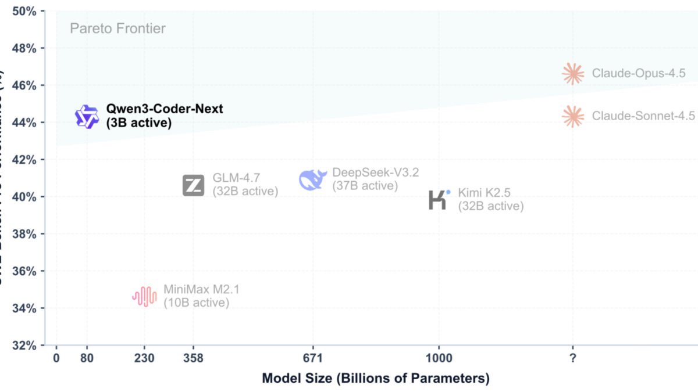Click the MiniMax M2.1 waveform logo
Viewport: 698px width, 392px height.
click(144, 297)
